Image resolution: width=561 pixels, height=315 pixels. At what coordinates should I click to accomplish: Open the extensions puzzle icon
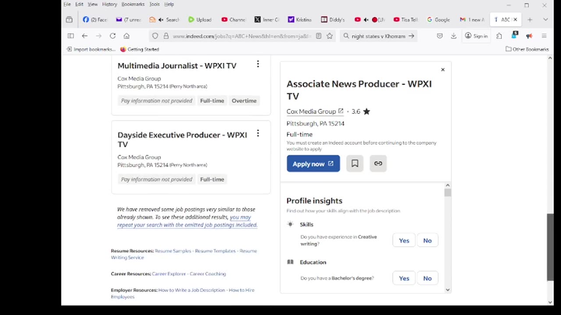(x=499, y=36)
